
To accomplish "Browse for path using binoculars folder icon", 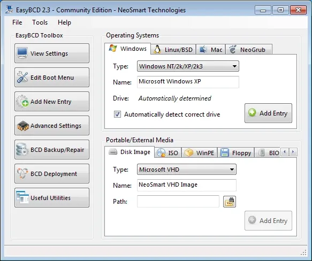I will click(230, 202).
